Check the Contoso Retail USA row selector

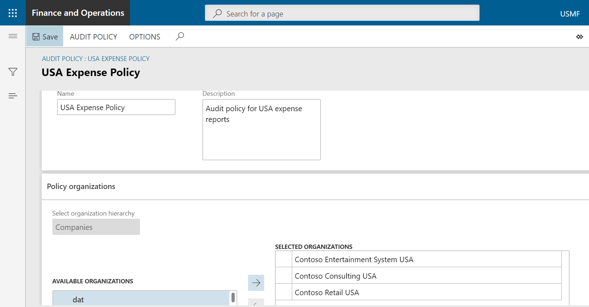[284, 292]
